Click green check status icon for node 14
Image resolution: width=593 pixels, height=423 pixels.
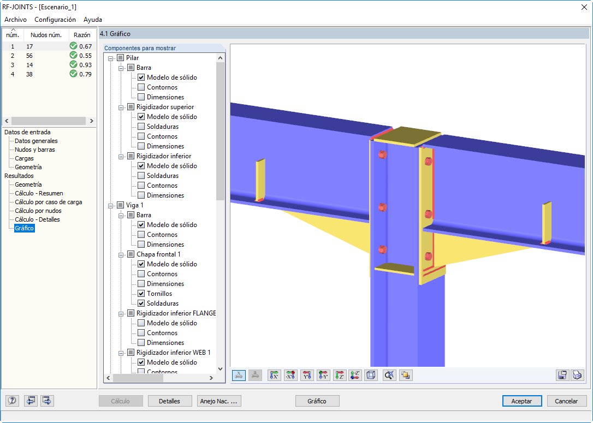(73, 64)
